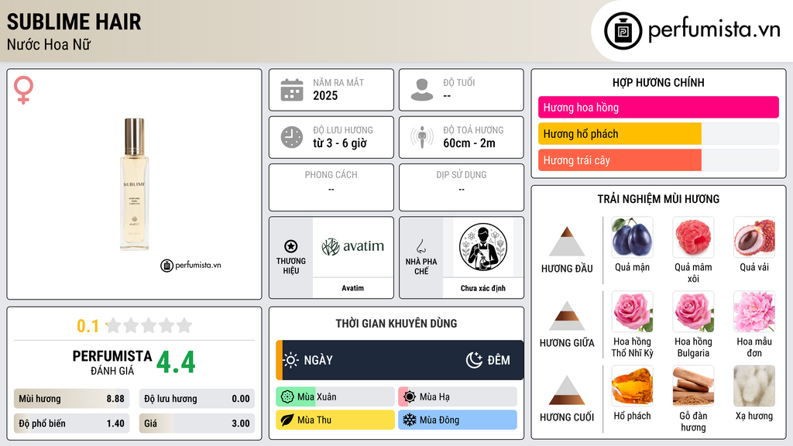Click the perfumista.vn watermark under the bottle

[191, 265]
